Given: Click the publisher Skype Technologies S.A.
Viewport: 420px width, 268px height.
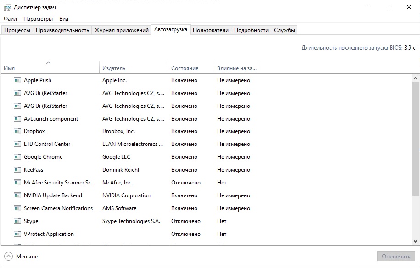Looking at the screenshot, I should coord(131,221).
